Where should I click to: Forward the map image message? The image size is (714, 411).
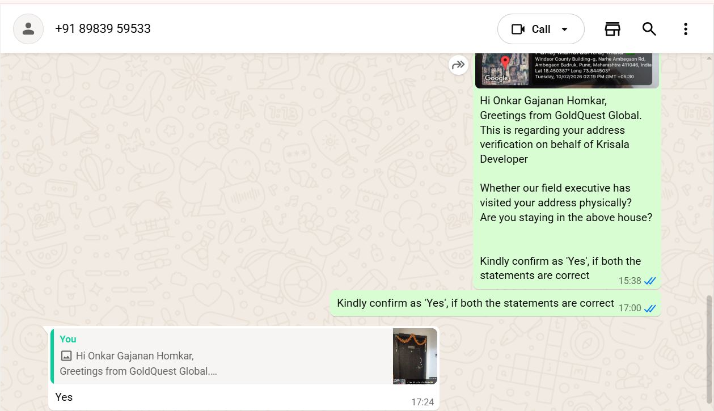[458, 65]
